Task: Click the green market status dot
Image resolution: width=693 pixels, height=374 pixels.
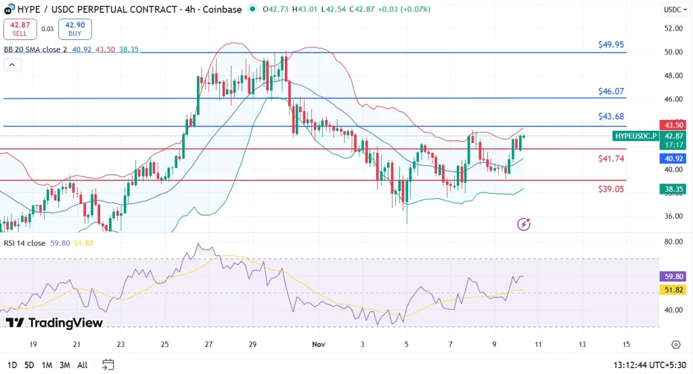Action: [252, 9]
